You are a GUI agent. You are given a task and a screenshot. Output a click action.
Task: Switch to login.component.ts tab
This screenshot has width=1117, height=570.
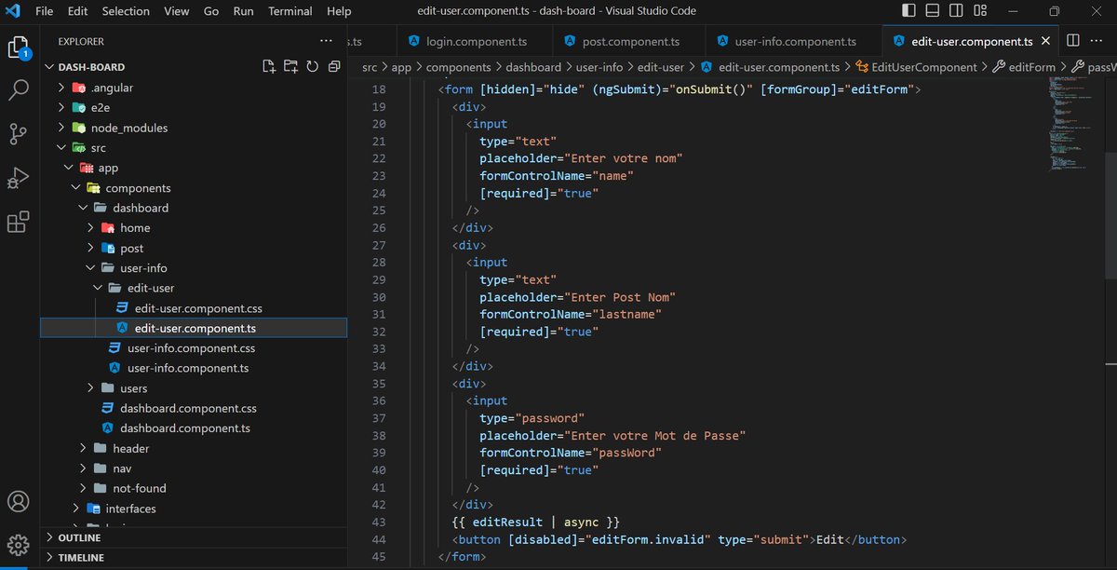point(475,41)
